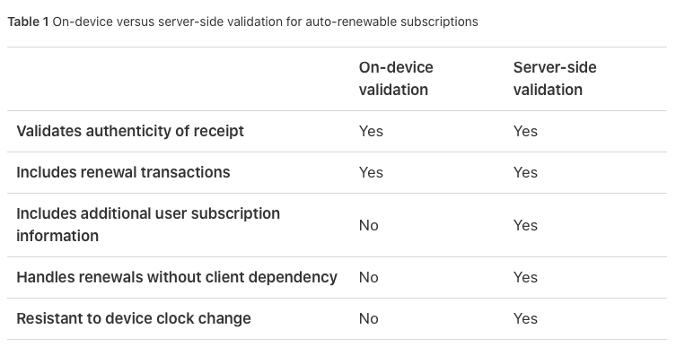Viewport: 676px width, 364px height.
Task: Click On-device No for additional subscription information
Action: click(369, 225)
